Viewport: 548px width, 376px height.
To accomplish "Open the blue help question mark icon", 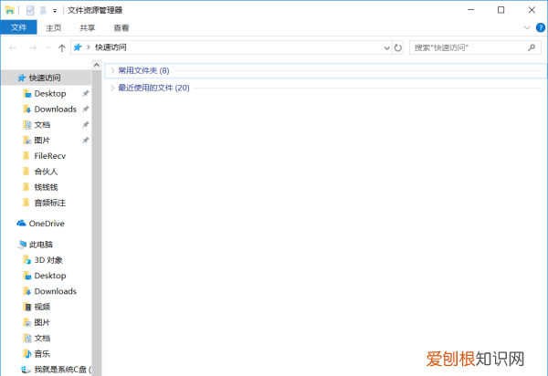I will pos(541,27).
